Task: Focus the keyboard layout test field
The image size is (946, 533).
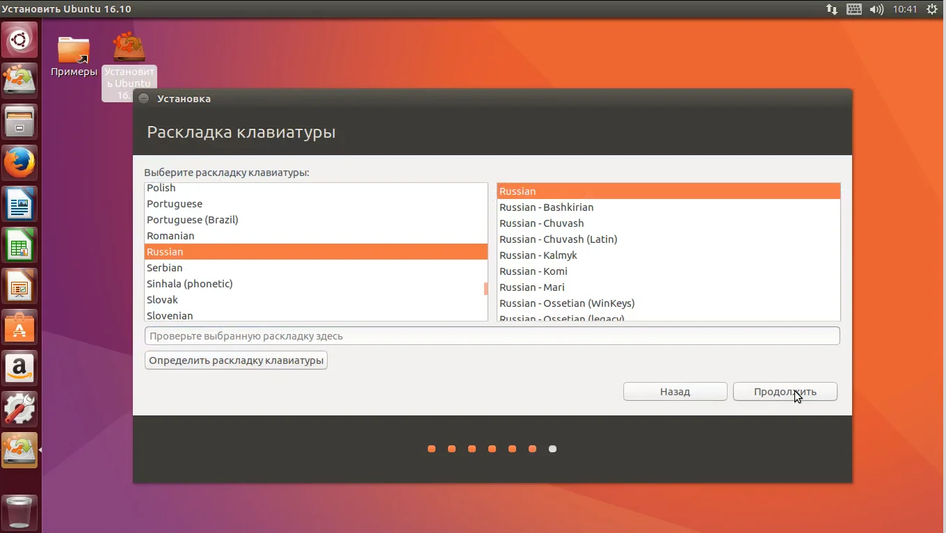Action: 492,336
